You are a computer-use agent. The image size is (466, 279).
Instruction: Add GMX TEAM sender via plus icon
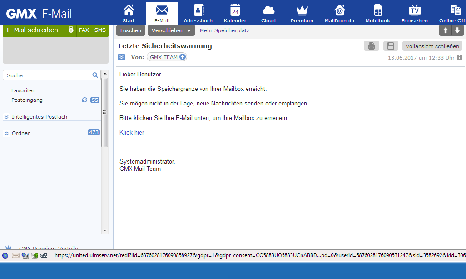click(183, 57)
